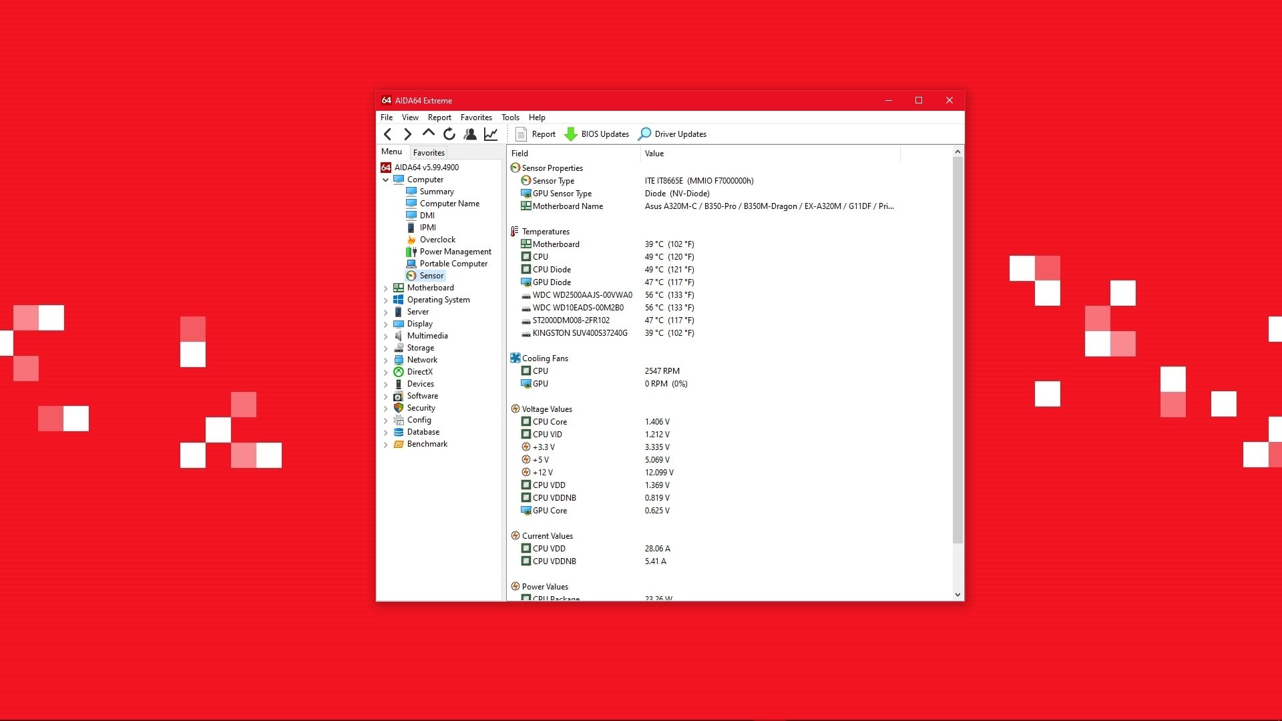Select the GPU Sensor Type row
1282x721 pixels.
click(x=729, y=194)
